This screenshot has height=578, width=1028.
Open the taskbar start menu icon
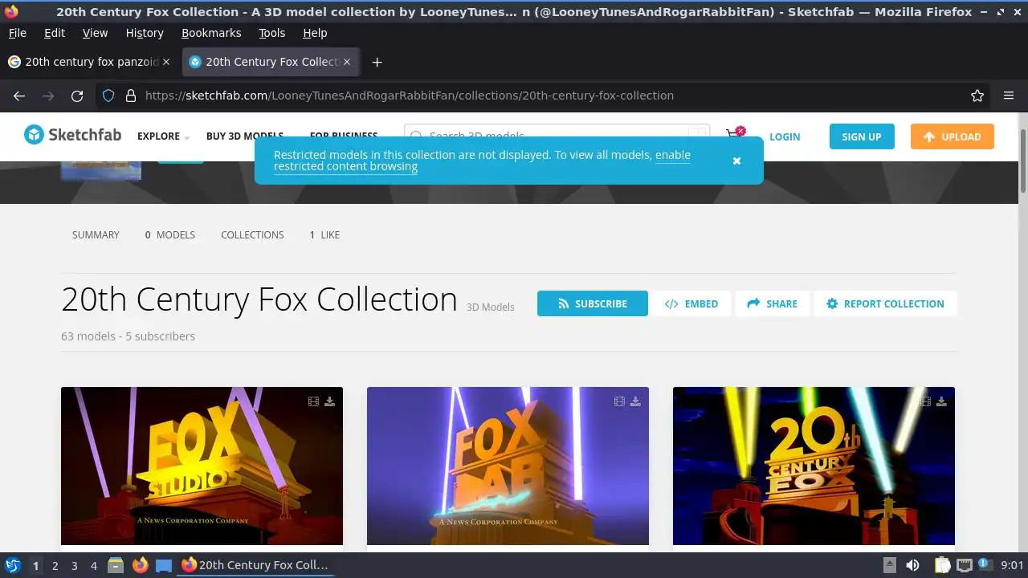[x=13, y=565]
